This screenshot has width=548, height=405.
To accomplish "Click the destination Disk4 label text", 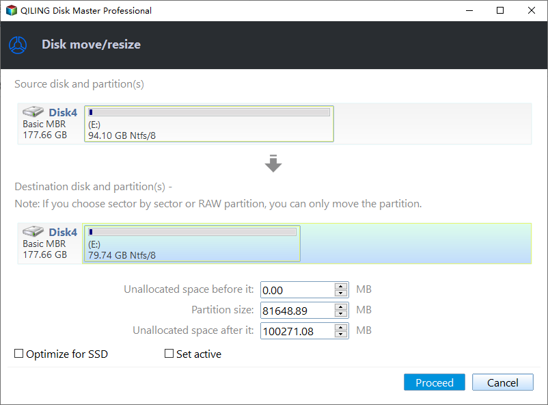I will tap(63, 232).
